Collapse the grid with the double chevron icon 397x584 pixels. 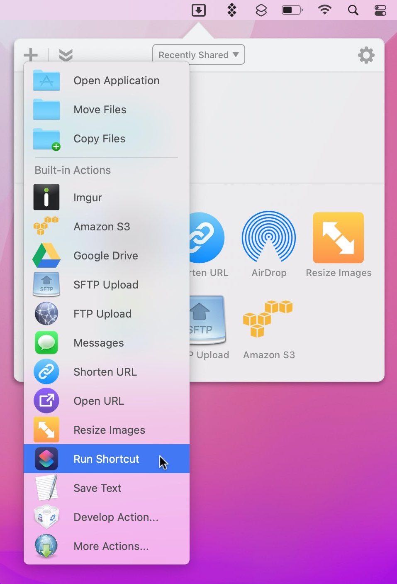click(x=66, y=55)
